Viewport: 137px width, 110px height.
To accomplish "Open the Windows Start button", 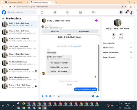I will pyautogui.click(x=2, y=106).
